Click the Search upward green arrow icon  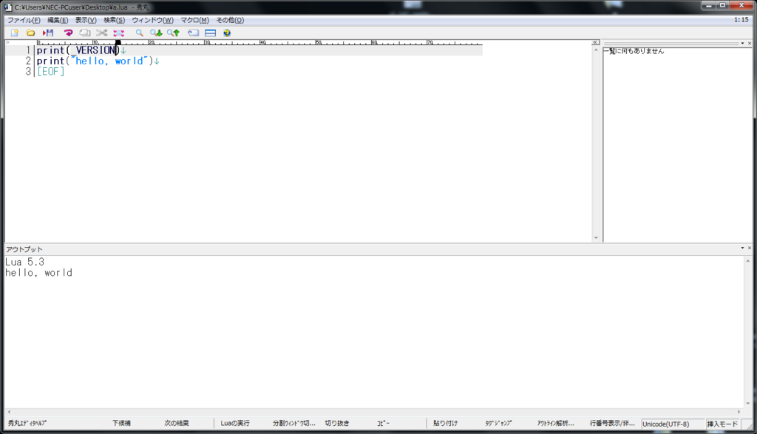pyautogui.click(x=173, y=33)
